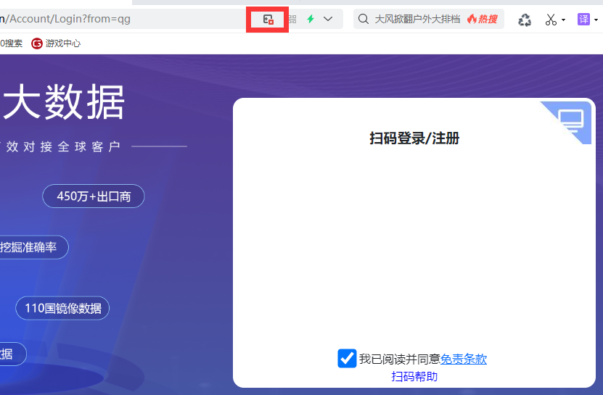Open the QR code icon in address bar
603x395 pixels.
(x=292, y=20)
